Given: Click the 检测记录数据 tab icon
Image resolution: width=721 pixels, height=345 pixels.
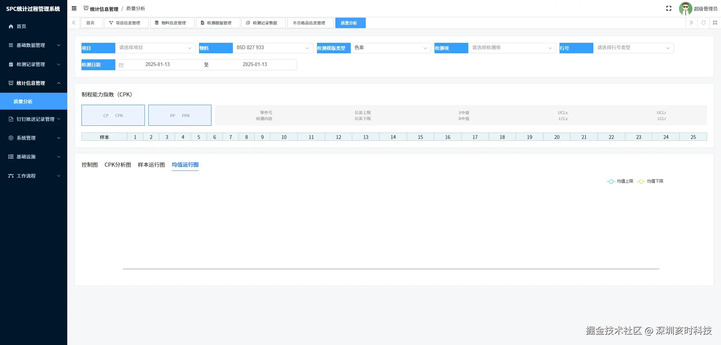Looking at the screenshot, I should coord(248,23).
